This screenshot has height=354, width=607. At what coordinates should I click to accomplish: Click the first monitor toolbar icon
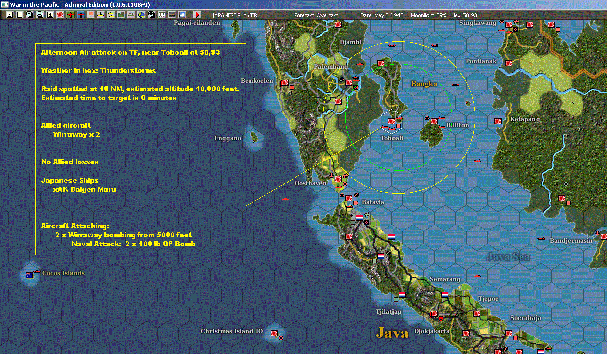(x=30, y=14)
